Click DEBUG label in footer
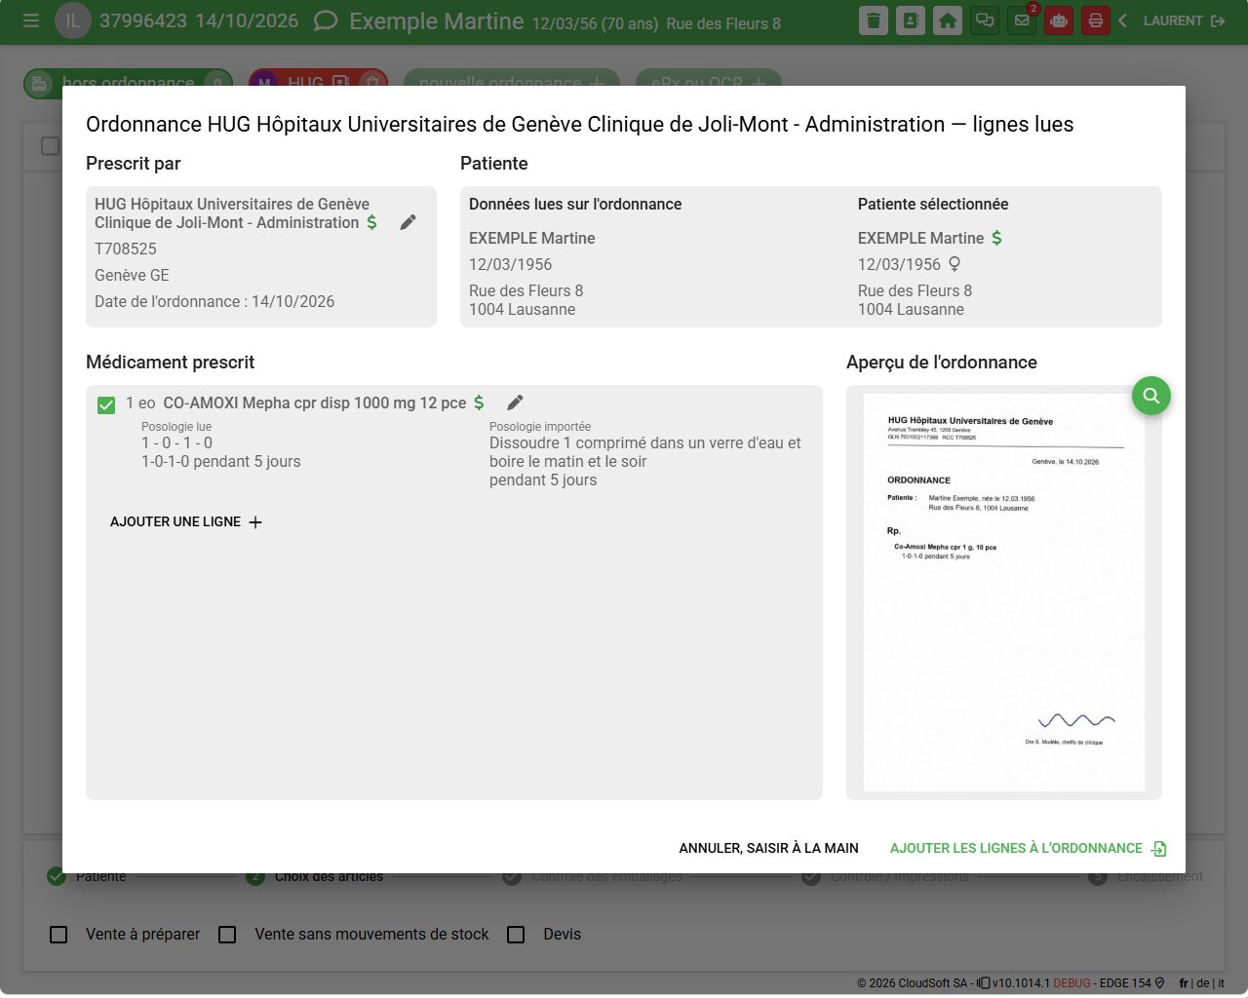This screenshot has width=1248, height=998. 1072,983
